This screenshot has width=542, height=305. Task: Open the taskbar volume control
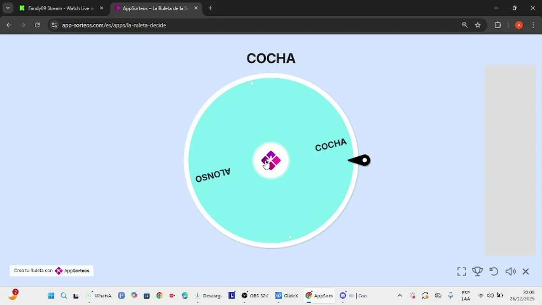[490, 296]
